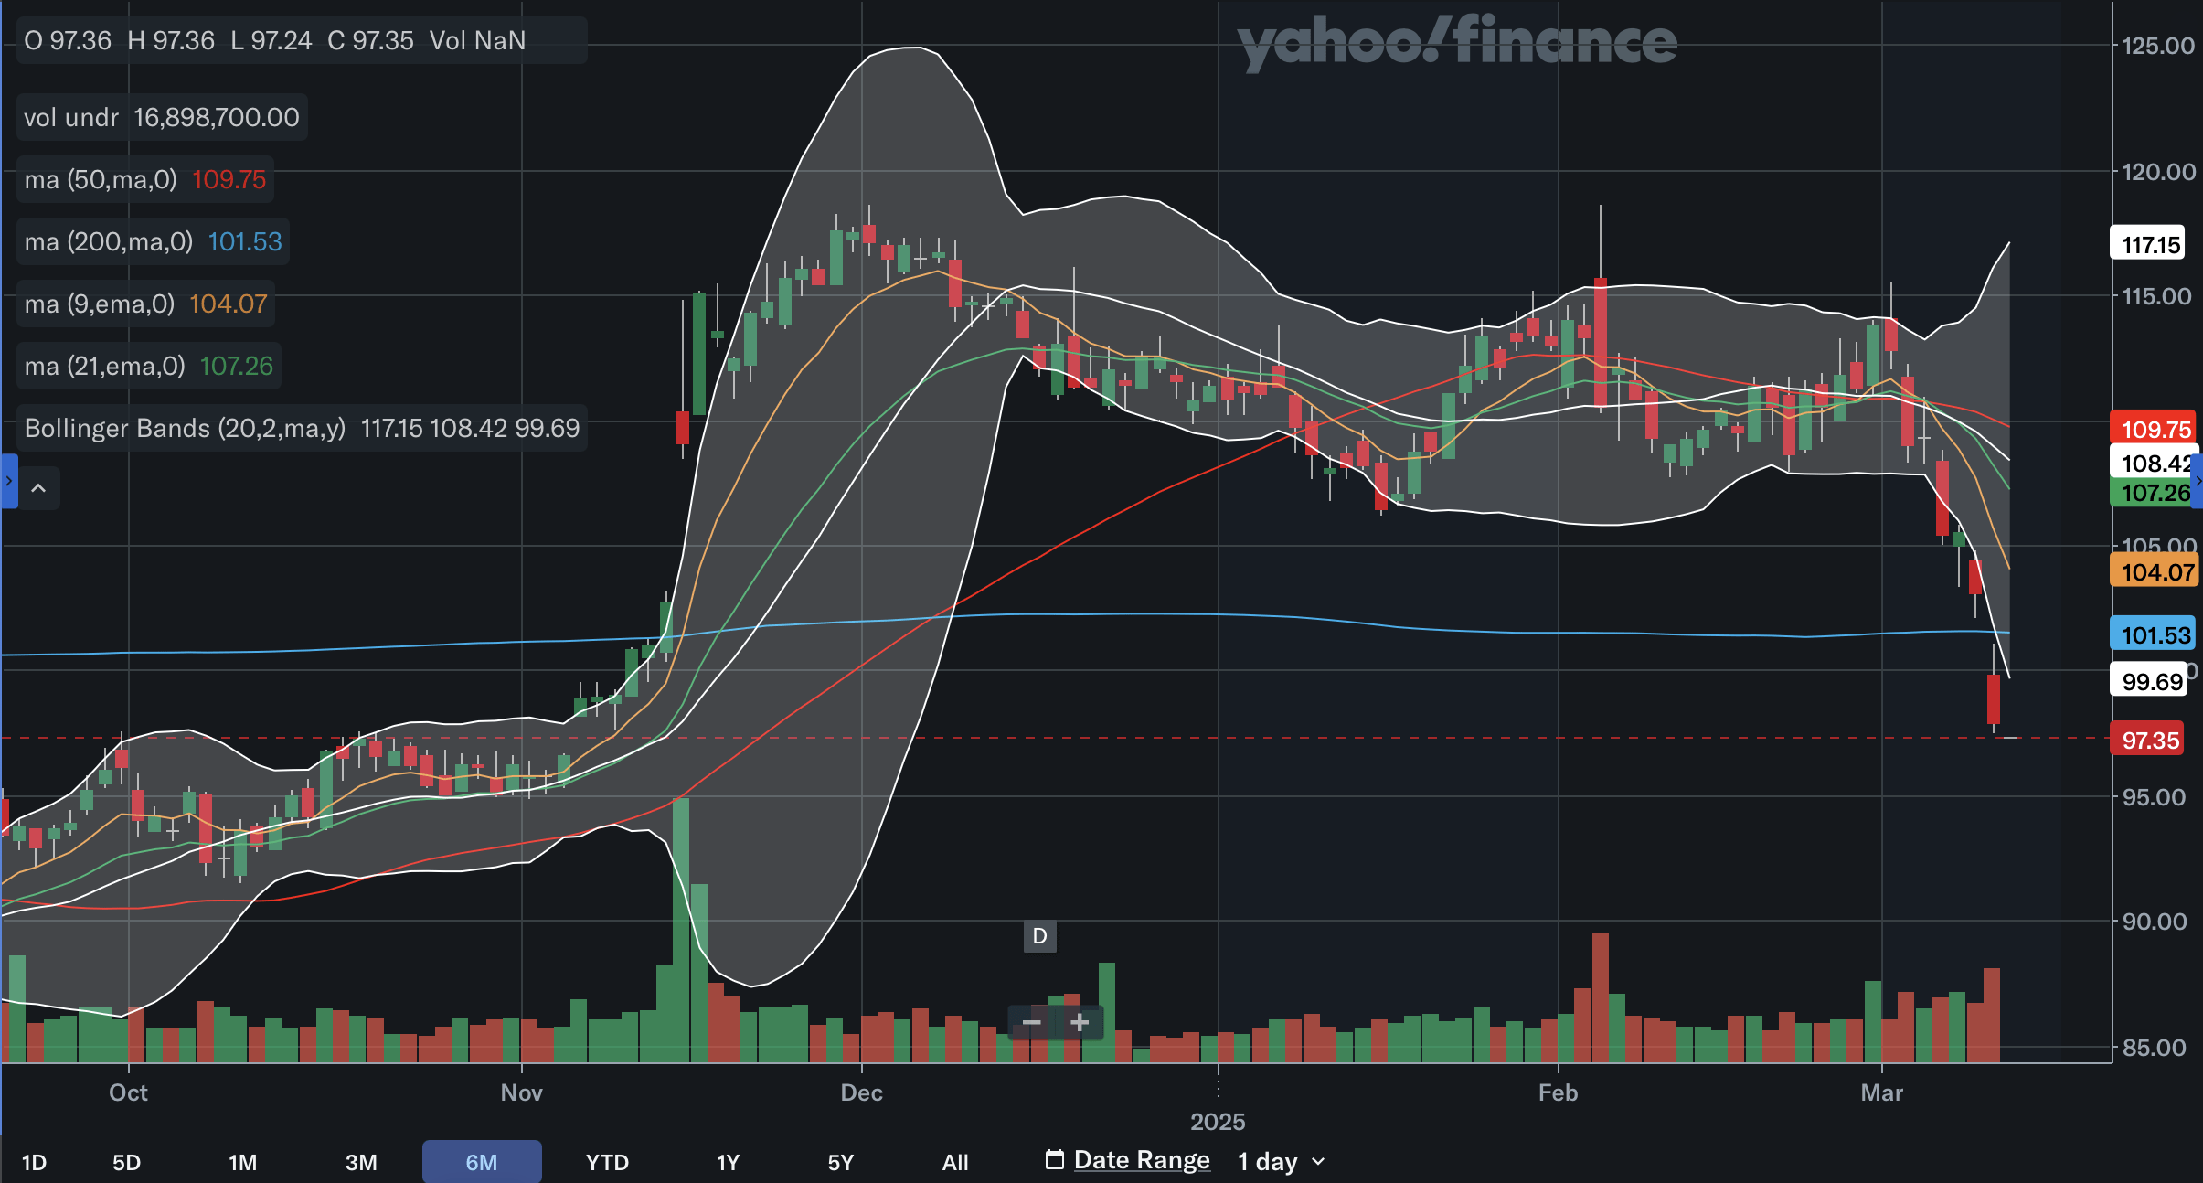Image resolution: width=2203 pixels, height=1183 pixels.
Task: Click the Bollinger Bands (20,2,ma,y) label
Action: (x=302, y=428)
